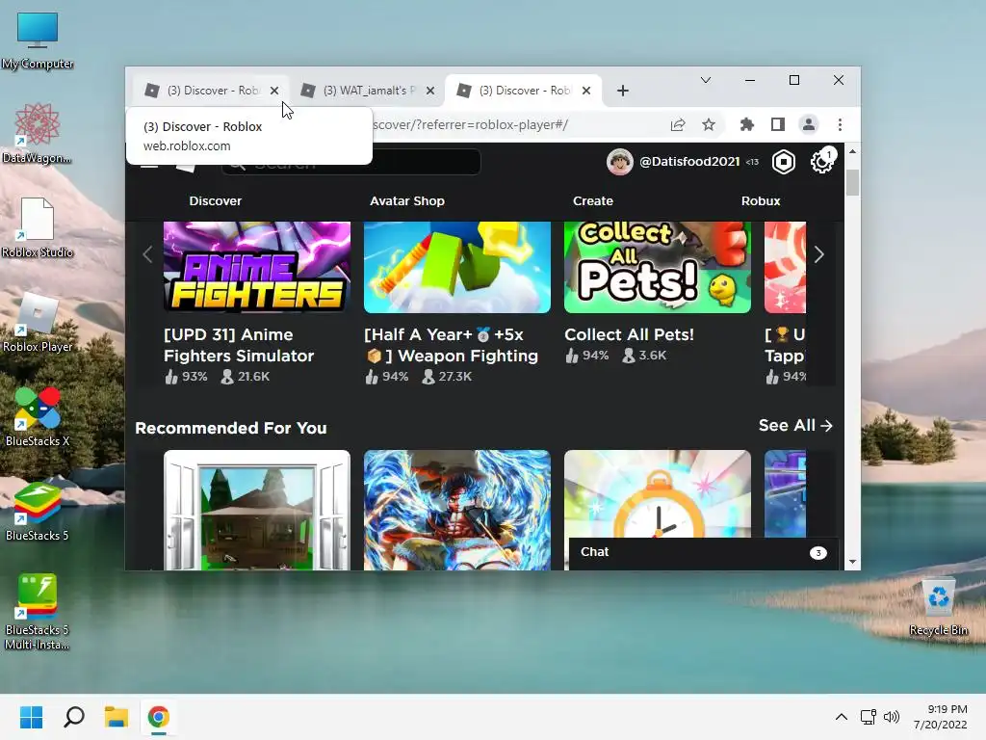Go to the Discover section

[215, 200]
